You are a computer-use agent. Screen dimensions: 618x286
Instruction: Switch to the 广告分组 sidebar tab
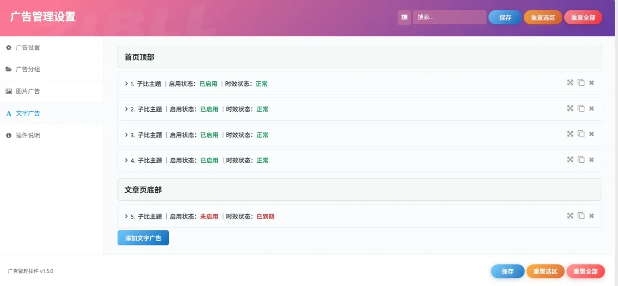(x=51, y=69)
